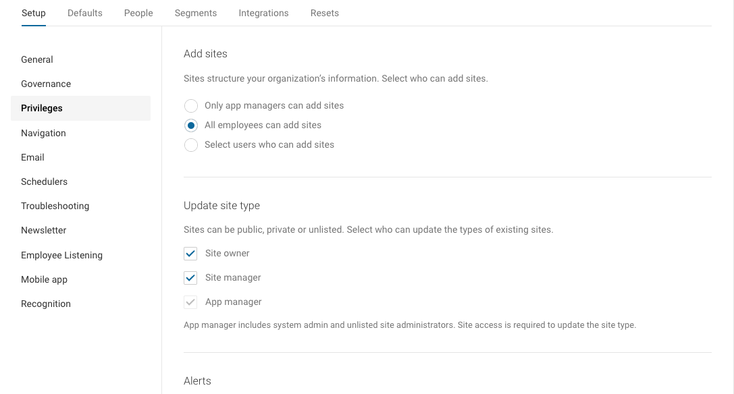Open the People tab

tap(138, 13)
